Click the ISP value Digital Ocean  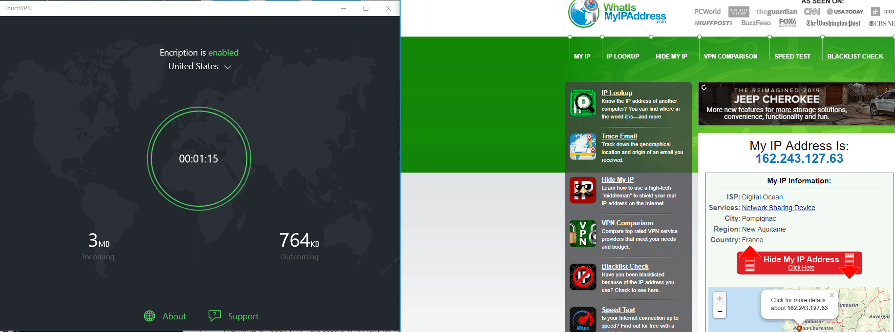coord(762,197)
